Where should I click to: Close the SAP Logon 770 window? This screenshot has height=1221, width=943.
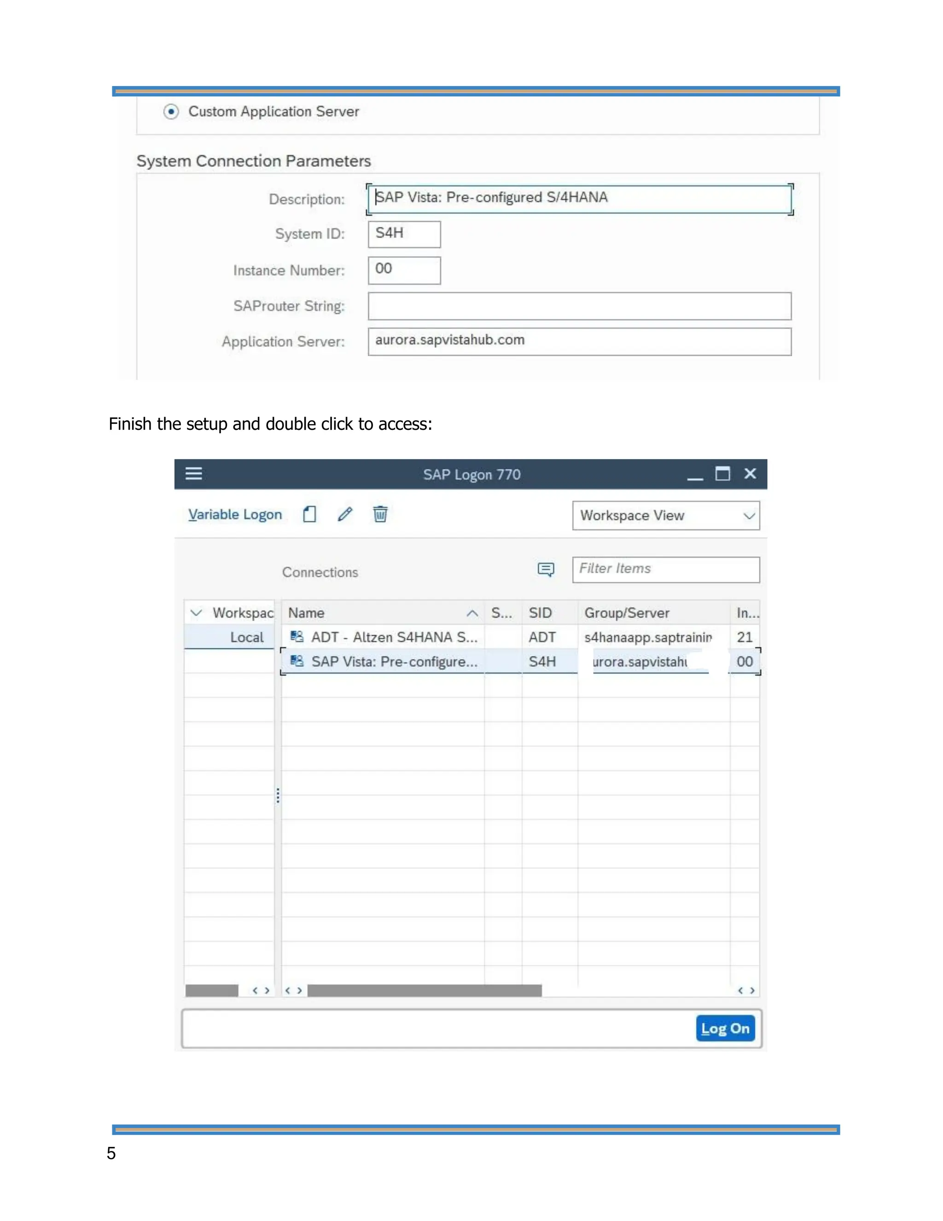(x=750, y=474)
